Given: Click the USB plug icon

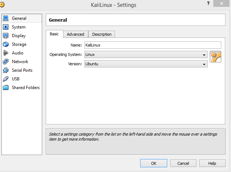Looking at the screenshot, I should click(6, 79).
